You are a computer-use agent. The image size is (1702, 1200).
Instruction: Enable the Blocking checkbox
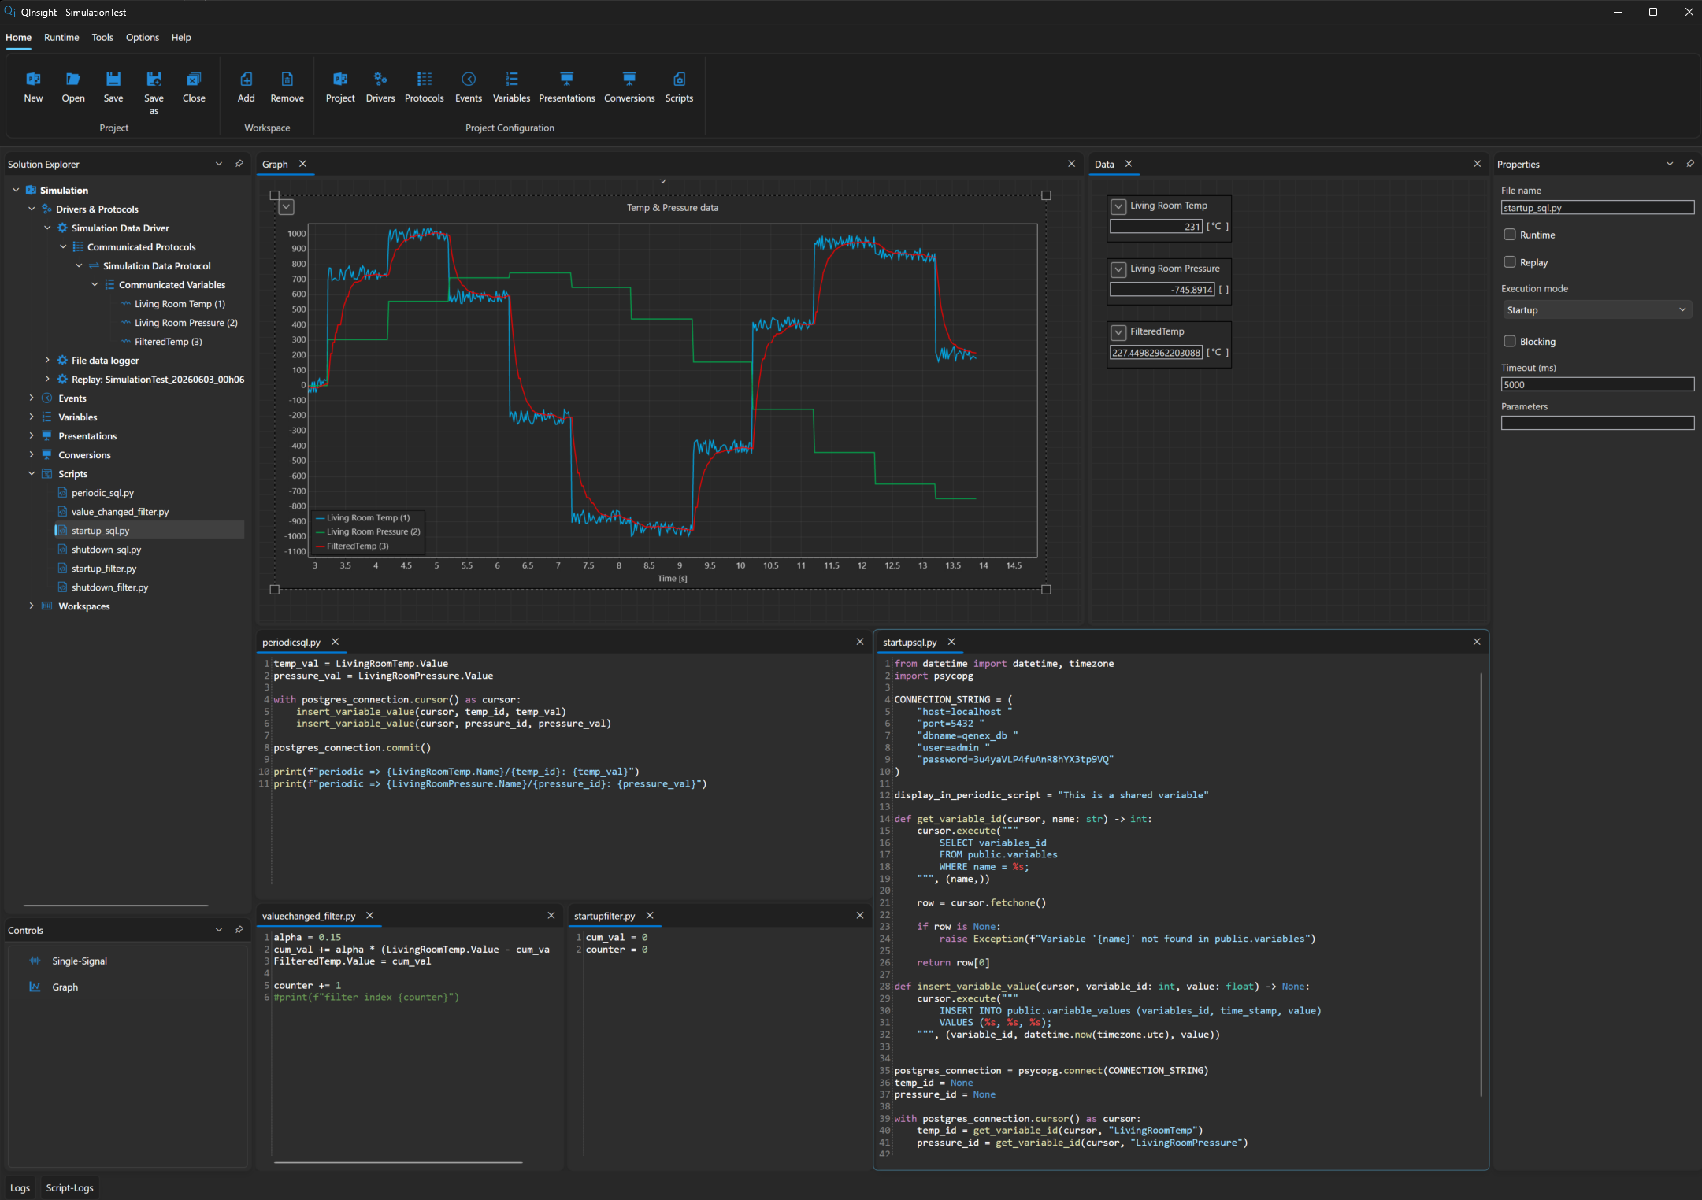tap(1510, 341)
